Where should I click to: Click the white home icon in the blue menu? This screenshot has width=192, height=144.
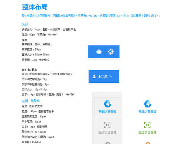99,52
